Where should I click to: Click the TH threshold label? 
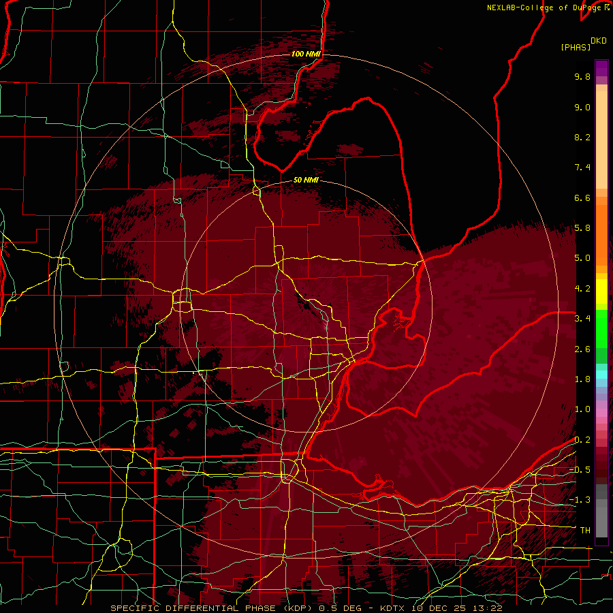pyautogui.click(x=585, y=531)
